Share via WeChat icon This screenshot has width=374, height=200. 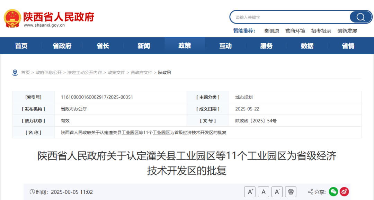[x=333, y=192]
